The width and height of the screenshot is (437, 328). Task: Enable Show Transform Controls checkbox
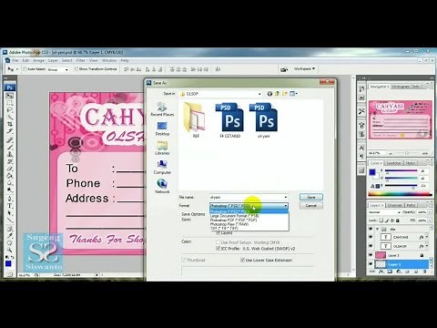[x=76, y=69]
